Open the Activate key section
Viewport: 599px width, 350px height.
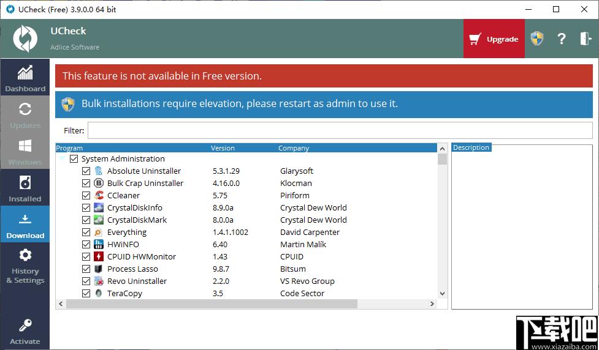(25, 331)
